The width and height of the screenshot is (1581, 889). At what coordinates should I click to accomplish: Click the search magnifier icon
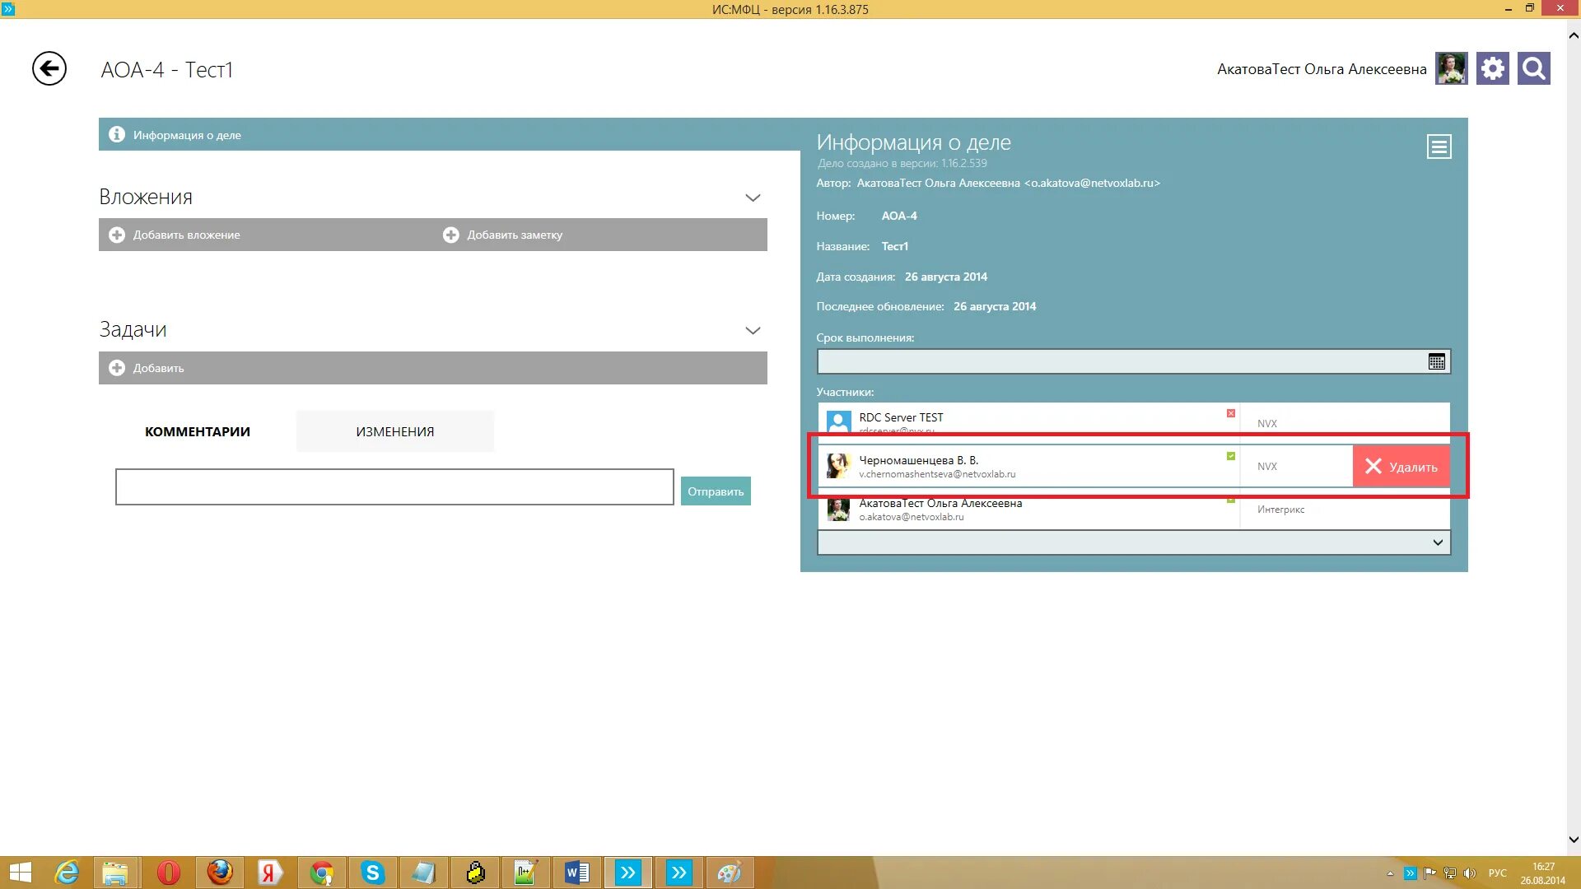click(x=1533, y=68)
